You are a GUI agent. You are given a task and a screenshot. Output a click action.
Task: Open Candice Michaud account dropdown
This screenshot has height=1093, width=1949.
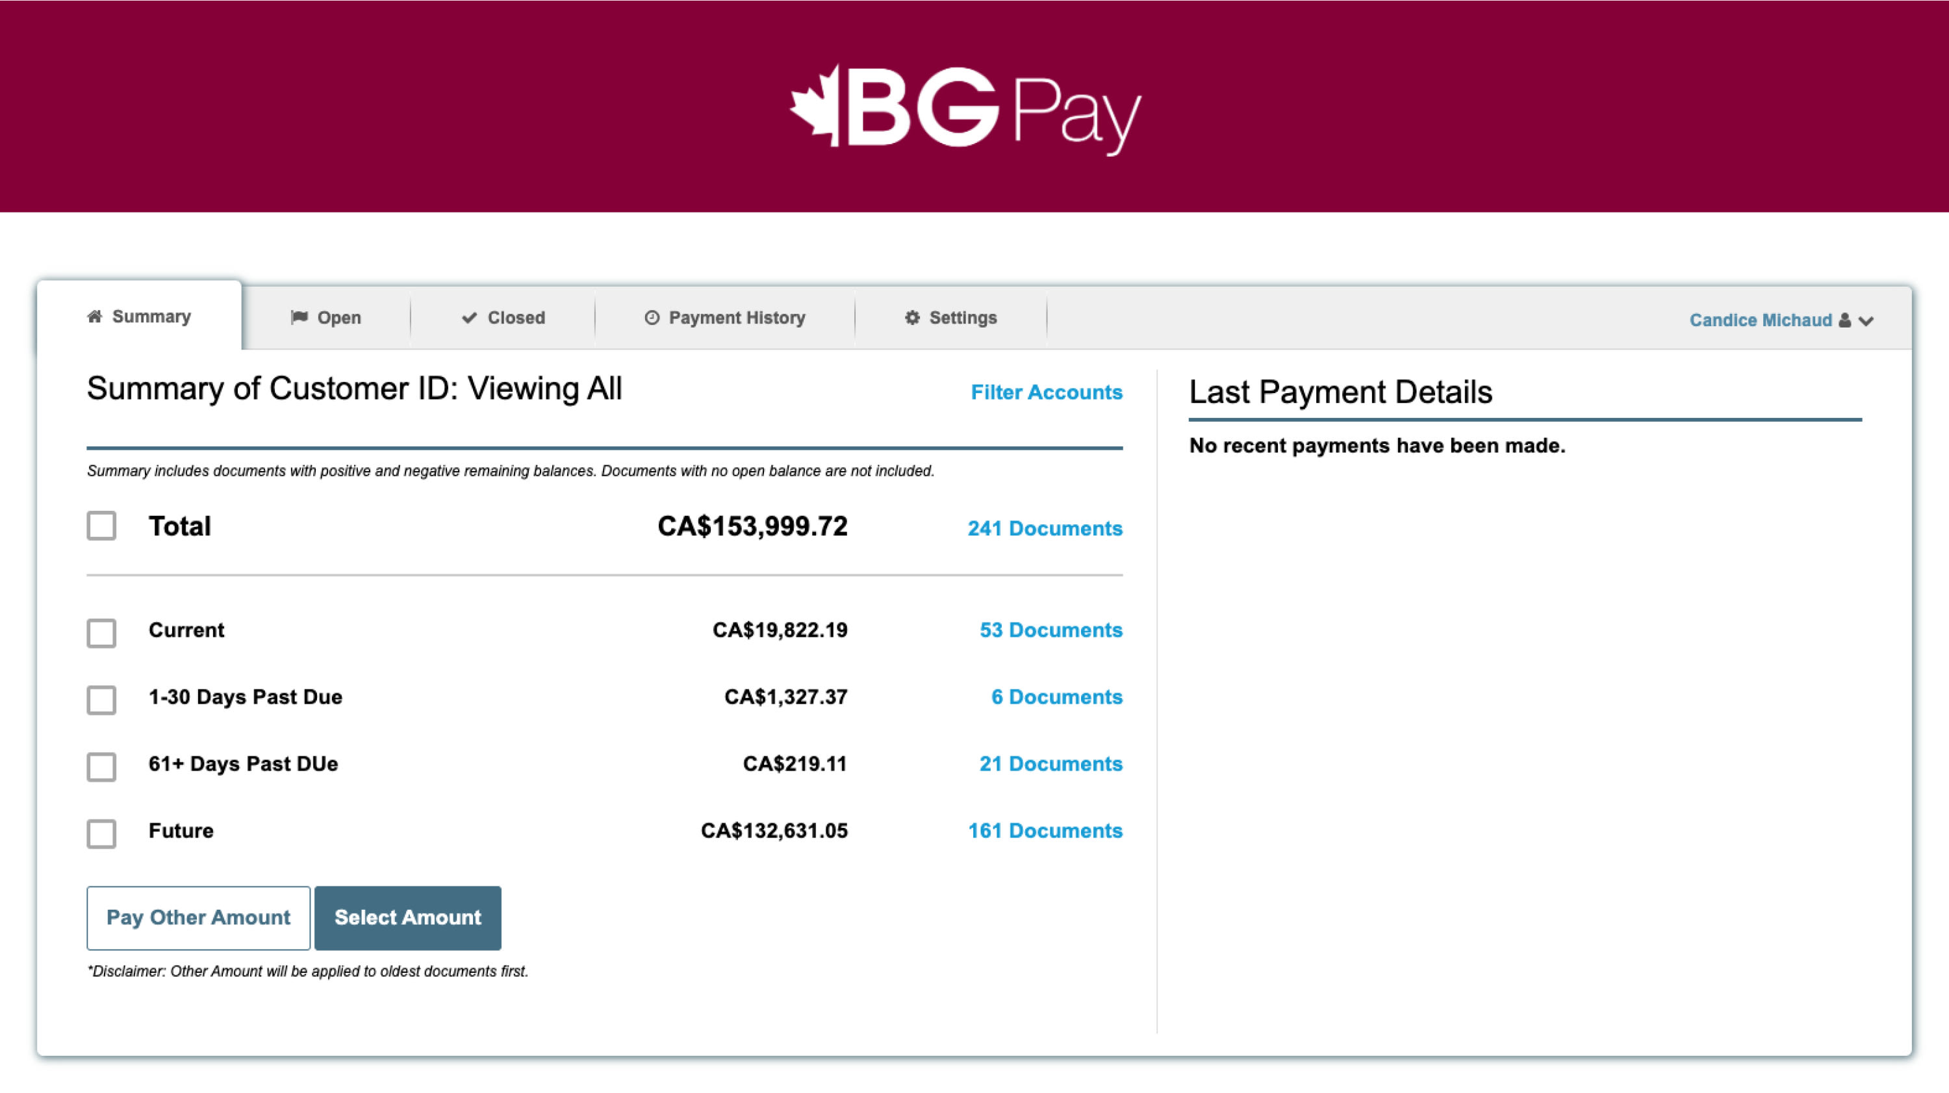pyautogui.click(x=1760, y=320)
